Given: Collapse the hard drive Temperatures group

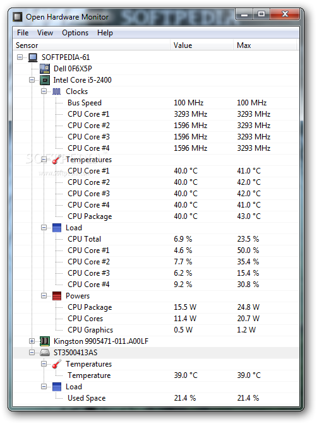Looking at the screenshot, I should pos(44,364).
